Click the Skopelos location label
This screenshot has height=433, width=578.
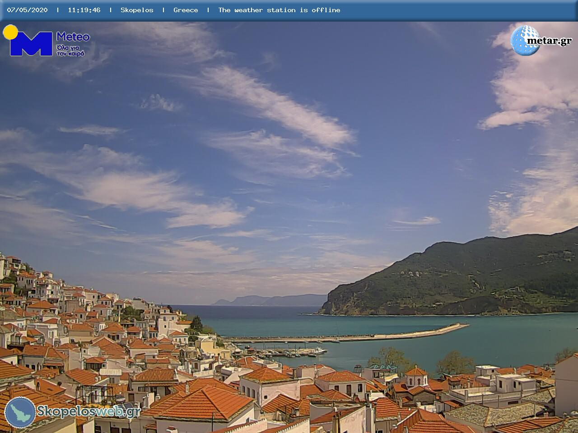click(137, 10)
